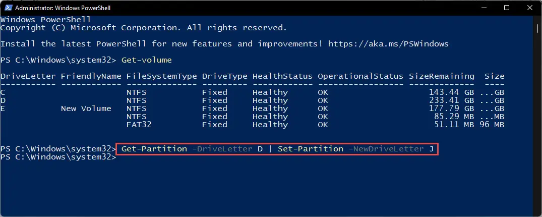Close the Administrator PowerShell window
542x217 pixels.
pyautogui.click(x=529, y=8)
